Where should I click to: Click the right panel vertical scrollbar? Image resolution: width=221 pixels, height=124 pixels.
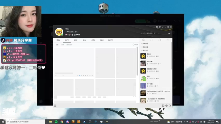[172, 56]
